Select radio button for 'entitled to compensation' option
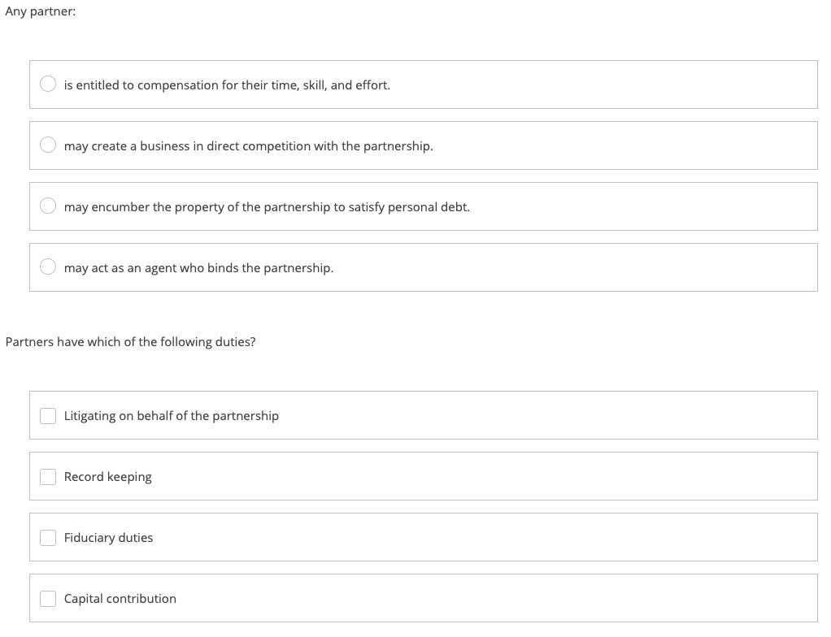The width and height of the screenshot is (831, 637). 49,84
